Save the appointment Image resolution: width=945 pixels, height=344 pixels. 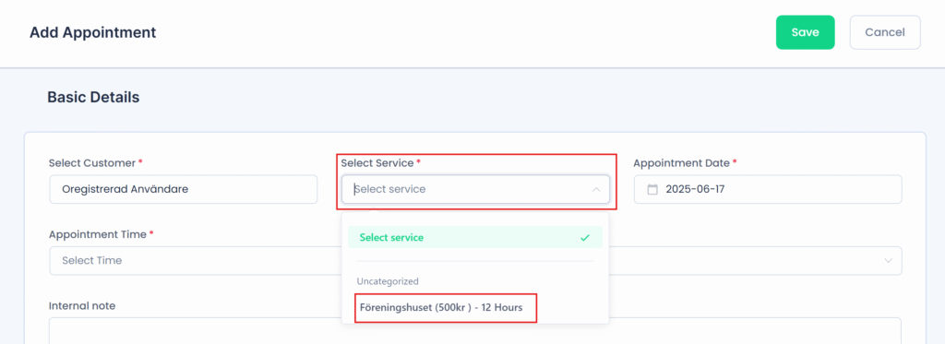805,32
